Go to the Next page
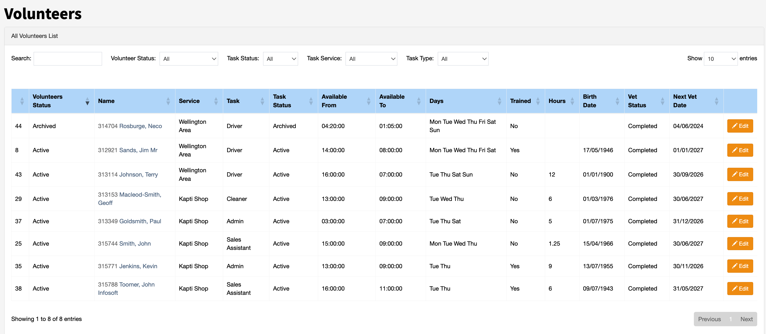Image resolution: width=766 pixels, height=334 pixels. [746, 319]
